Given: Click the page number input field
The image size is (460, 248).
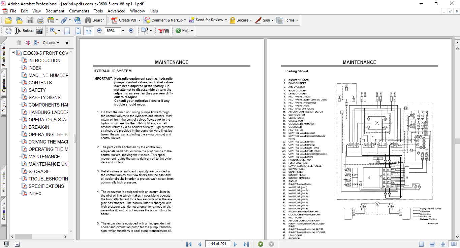Looking at the screenshot, I should (217, 244).
